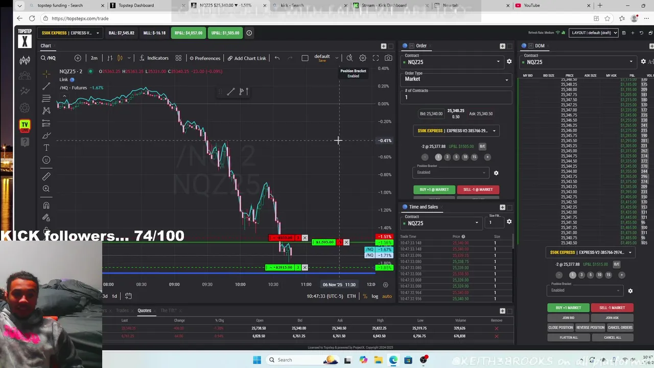654x368 pixels.
Task: Select the Chart panel tab
Action: [45, 45]
